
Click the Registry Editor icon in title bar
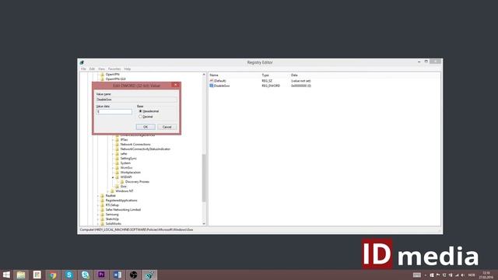pyautogui.click(x=82, y=62)
